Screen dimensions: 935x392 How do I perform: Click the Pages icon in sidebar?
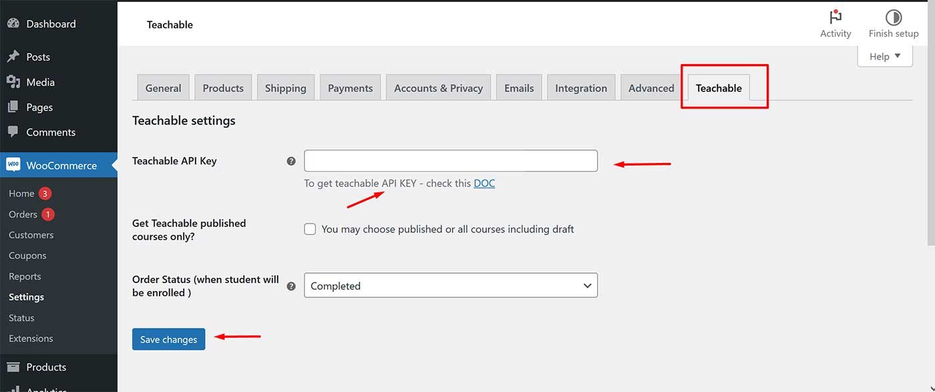[13, 107]
